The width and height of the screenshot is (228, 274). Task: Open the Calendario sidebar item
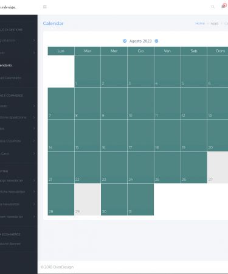pos(6,65)
